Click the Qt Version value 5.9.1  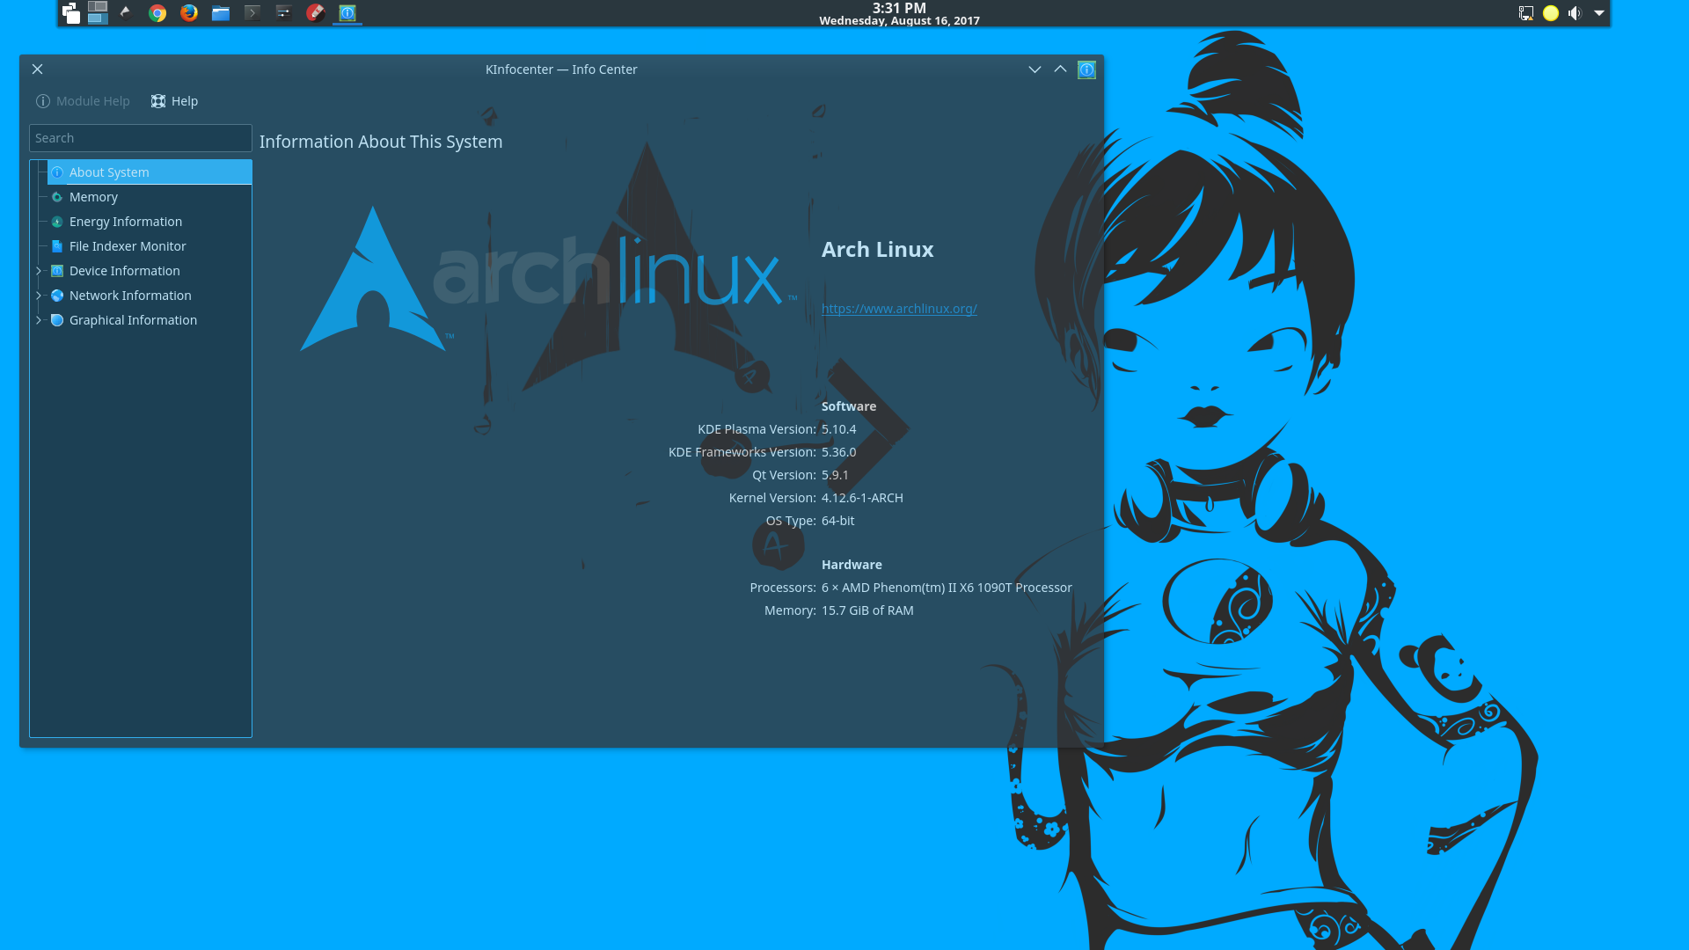[x=835, y=475]
